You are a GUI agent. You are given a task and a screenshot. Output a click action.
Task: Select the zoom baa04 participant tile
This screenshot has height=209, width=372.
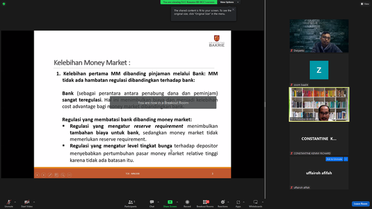coord(319,70)
